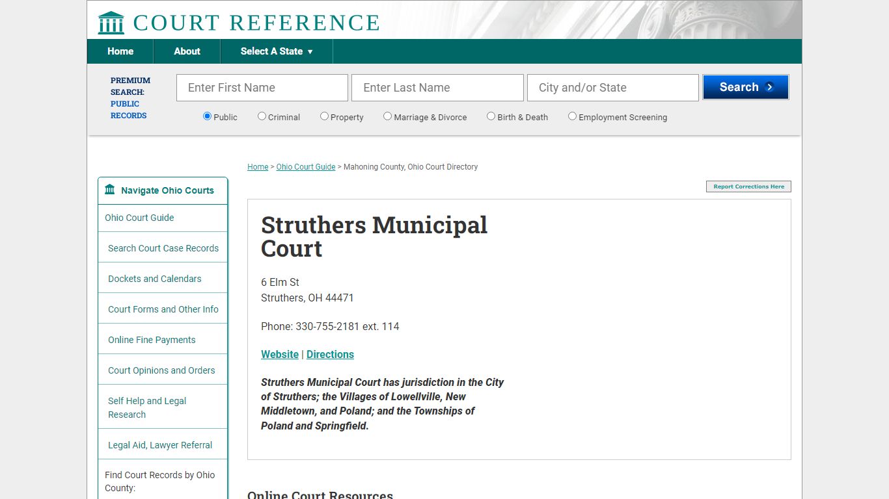The height and width of the screenshot is (499, 889).
Task: Click Mahoning County, Ohio Court Directory breadcrumb text
Action: (411, 167)
